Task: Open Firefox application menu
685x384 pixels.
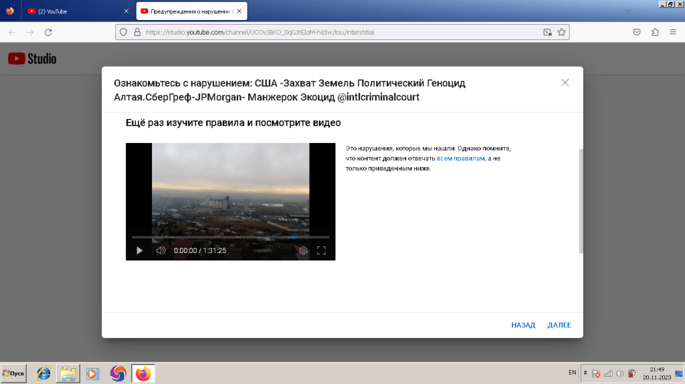Action: tap(672, 32)
